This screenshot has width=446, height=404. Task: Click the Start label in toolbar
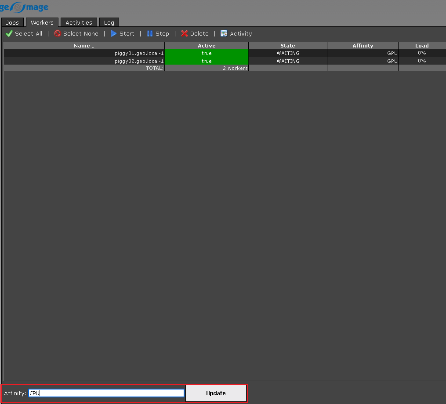[x=127, y=33]
